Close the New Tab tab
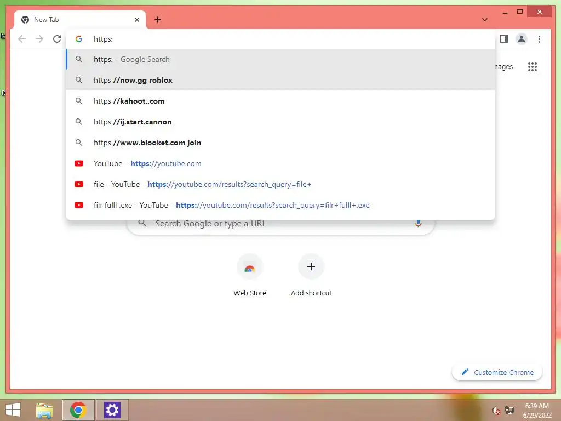Screen dimensions: 561x421 [x=136, y=20]
